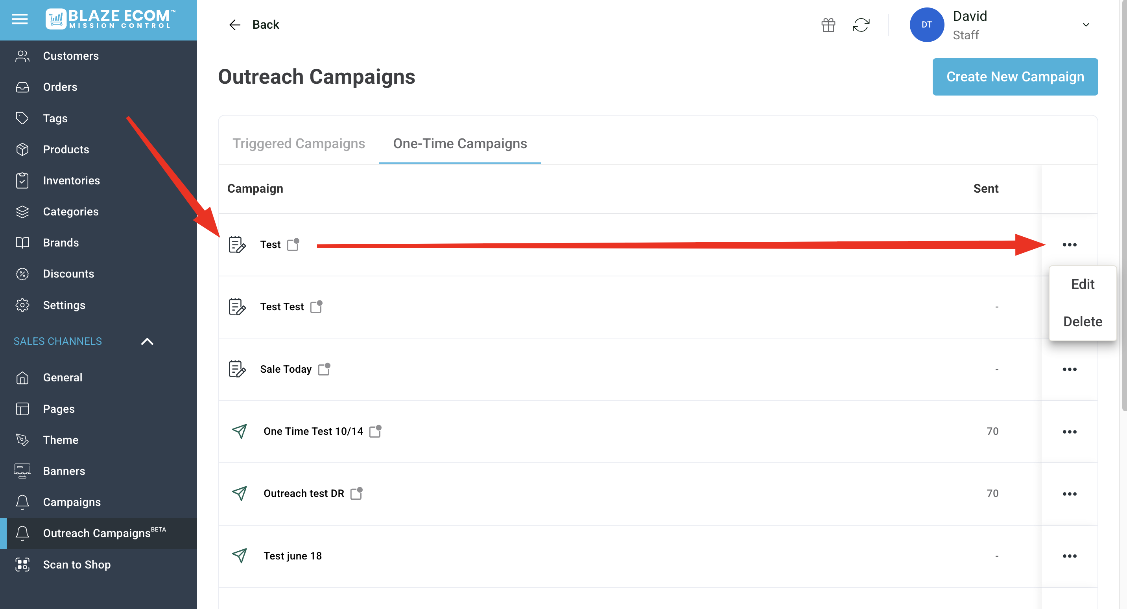
Task: Open three-dot menu for Sale Today
Action: click(x=1069, y=370)
